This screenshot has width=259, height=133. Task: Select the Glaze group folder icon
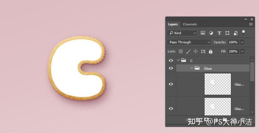197,68
